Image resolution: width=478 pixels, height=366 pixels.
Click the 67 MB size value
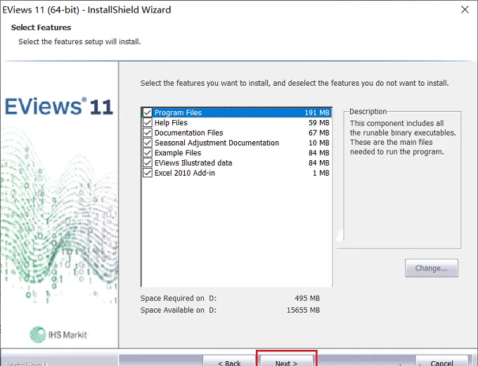[319, 133]
